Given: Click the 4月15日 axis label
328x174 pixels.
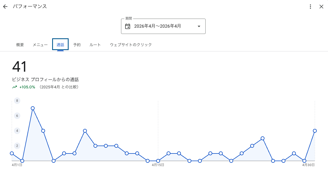Looking at the screenshot, I should click(x=158, y=165).
